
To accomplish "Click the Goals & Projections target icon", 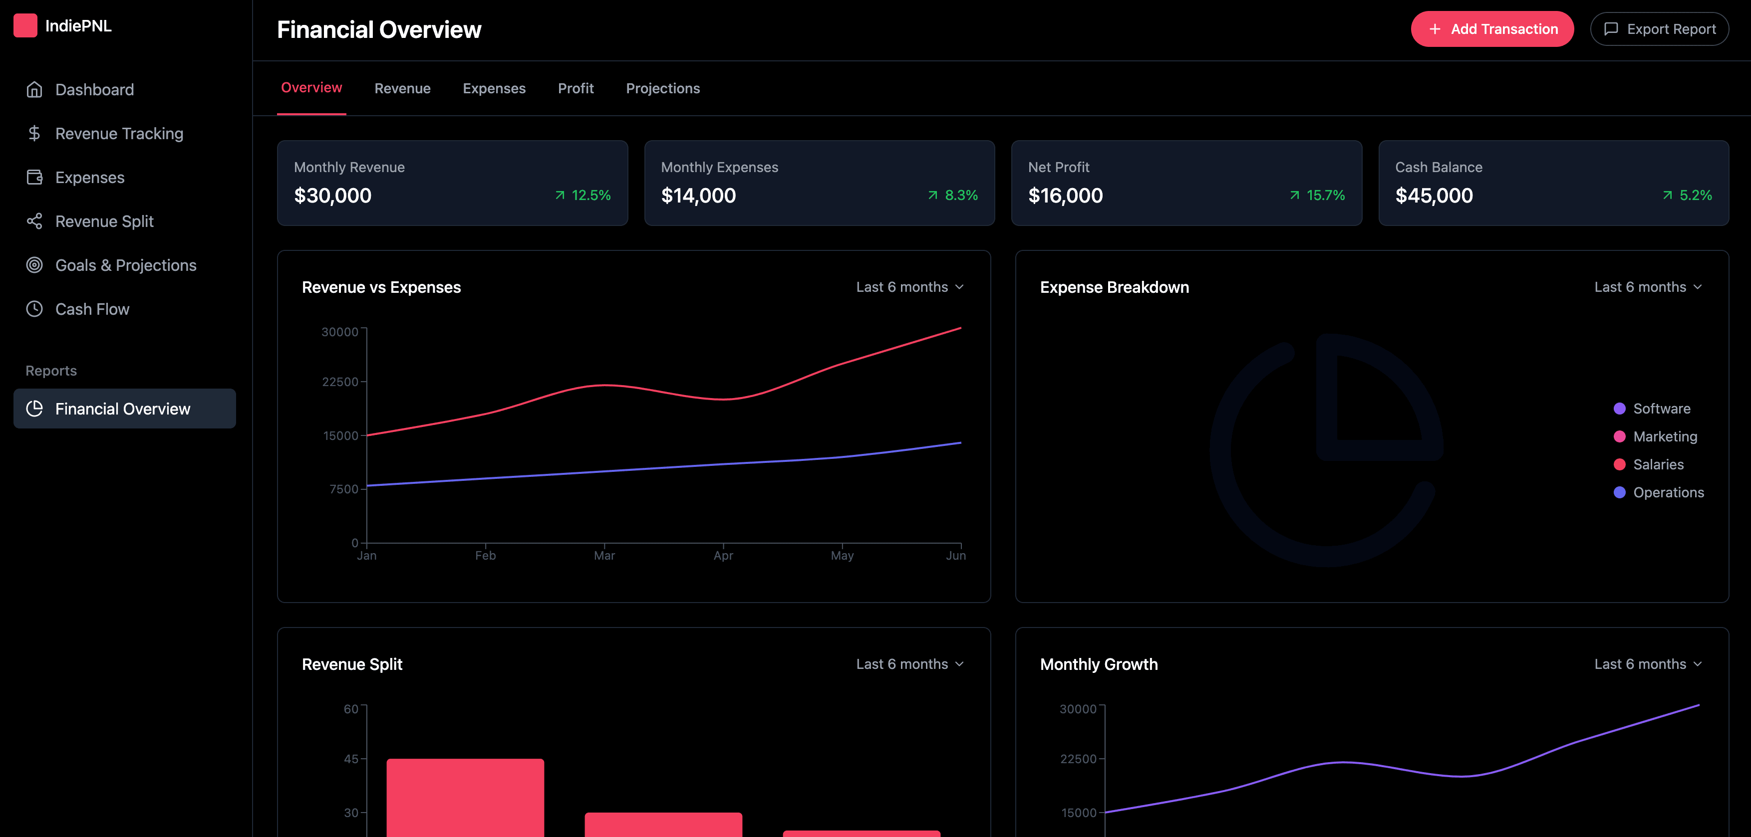I will coord(34,265).
